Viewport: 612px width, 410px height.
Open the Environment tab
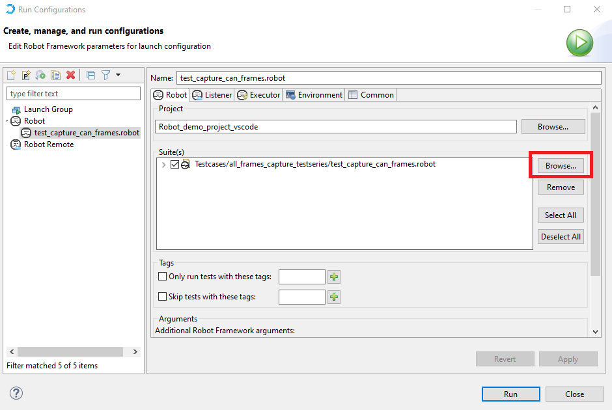tap(314, 95)
